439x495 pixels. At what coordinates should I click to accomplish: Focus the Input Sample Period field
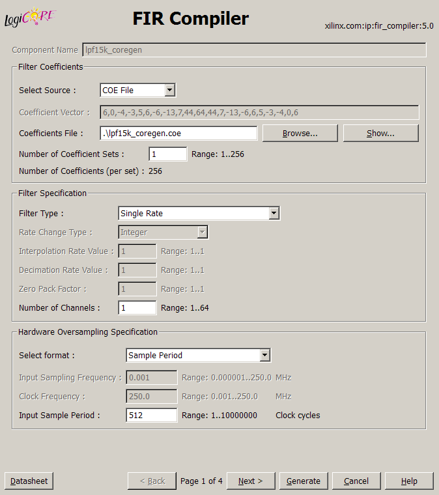click(x=152, y=415)
